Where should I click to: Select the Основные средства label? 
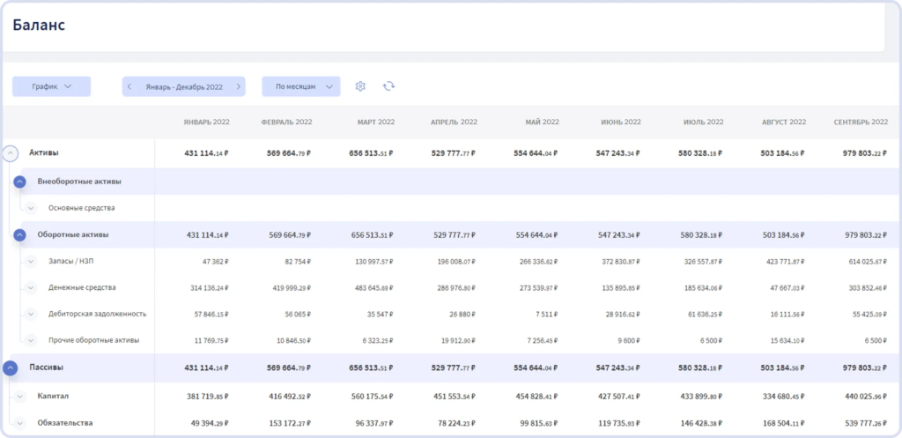click(81, 208)
